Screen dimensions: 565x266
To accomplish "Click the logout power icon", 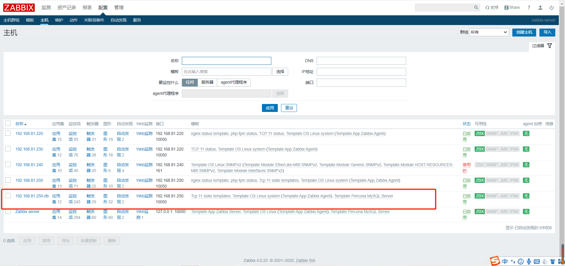I will point(551,8).
